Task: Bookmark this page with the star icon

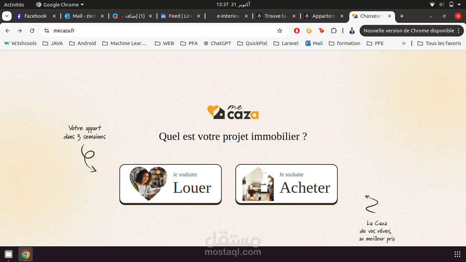Action: [x=280, y=31]
